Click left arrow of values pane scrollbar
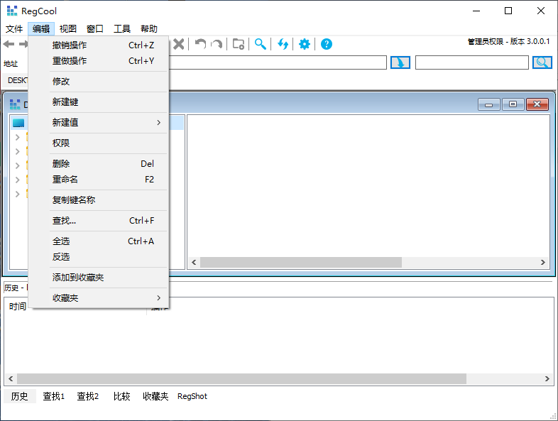 click(194, 262)
